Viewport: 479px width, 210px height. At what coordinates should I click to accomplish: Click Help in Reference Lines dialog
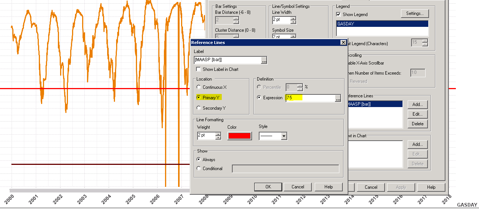[x=329, y=187]
